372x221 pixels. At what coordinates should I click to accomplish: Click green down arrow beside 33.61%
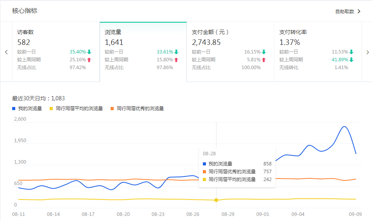point(176,52)
